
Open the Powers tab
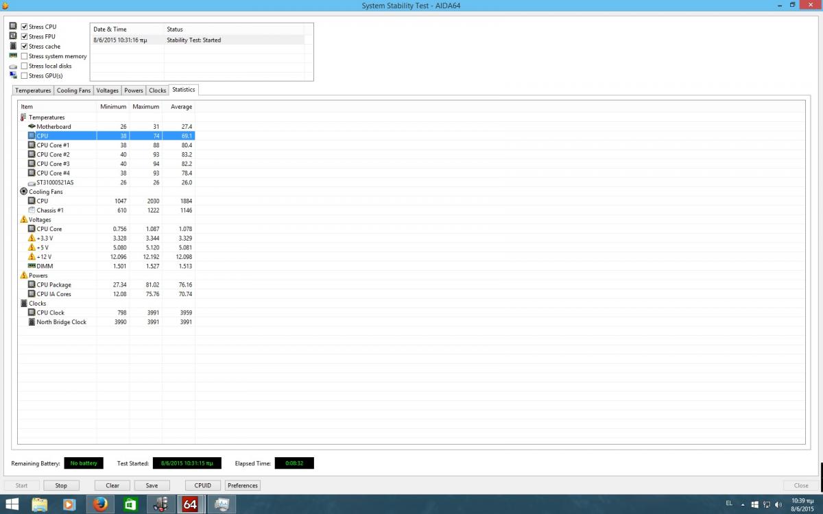[134, 90]
